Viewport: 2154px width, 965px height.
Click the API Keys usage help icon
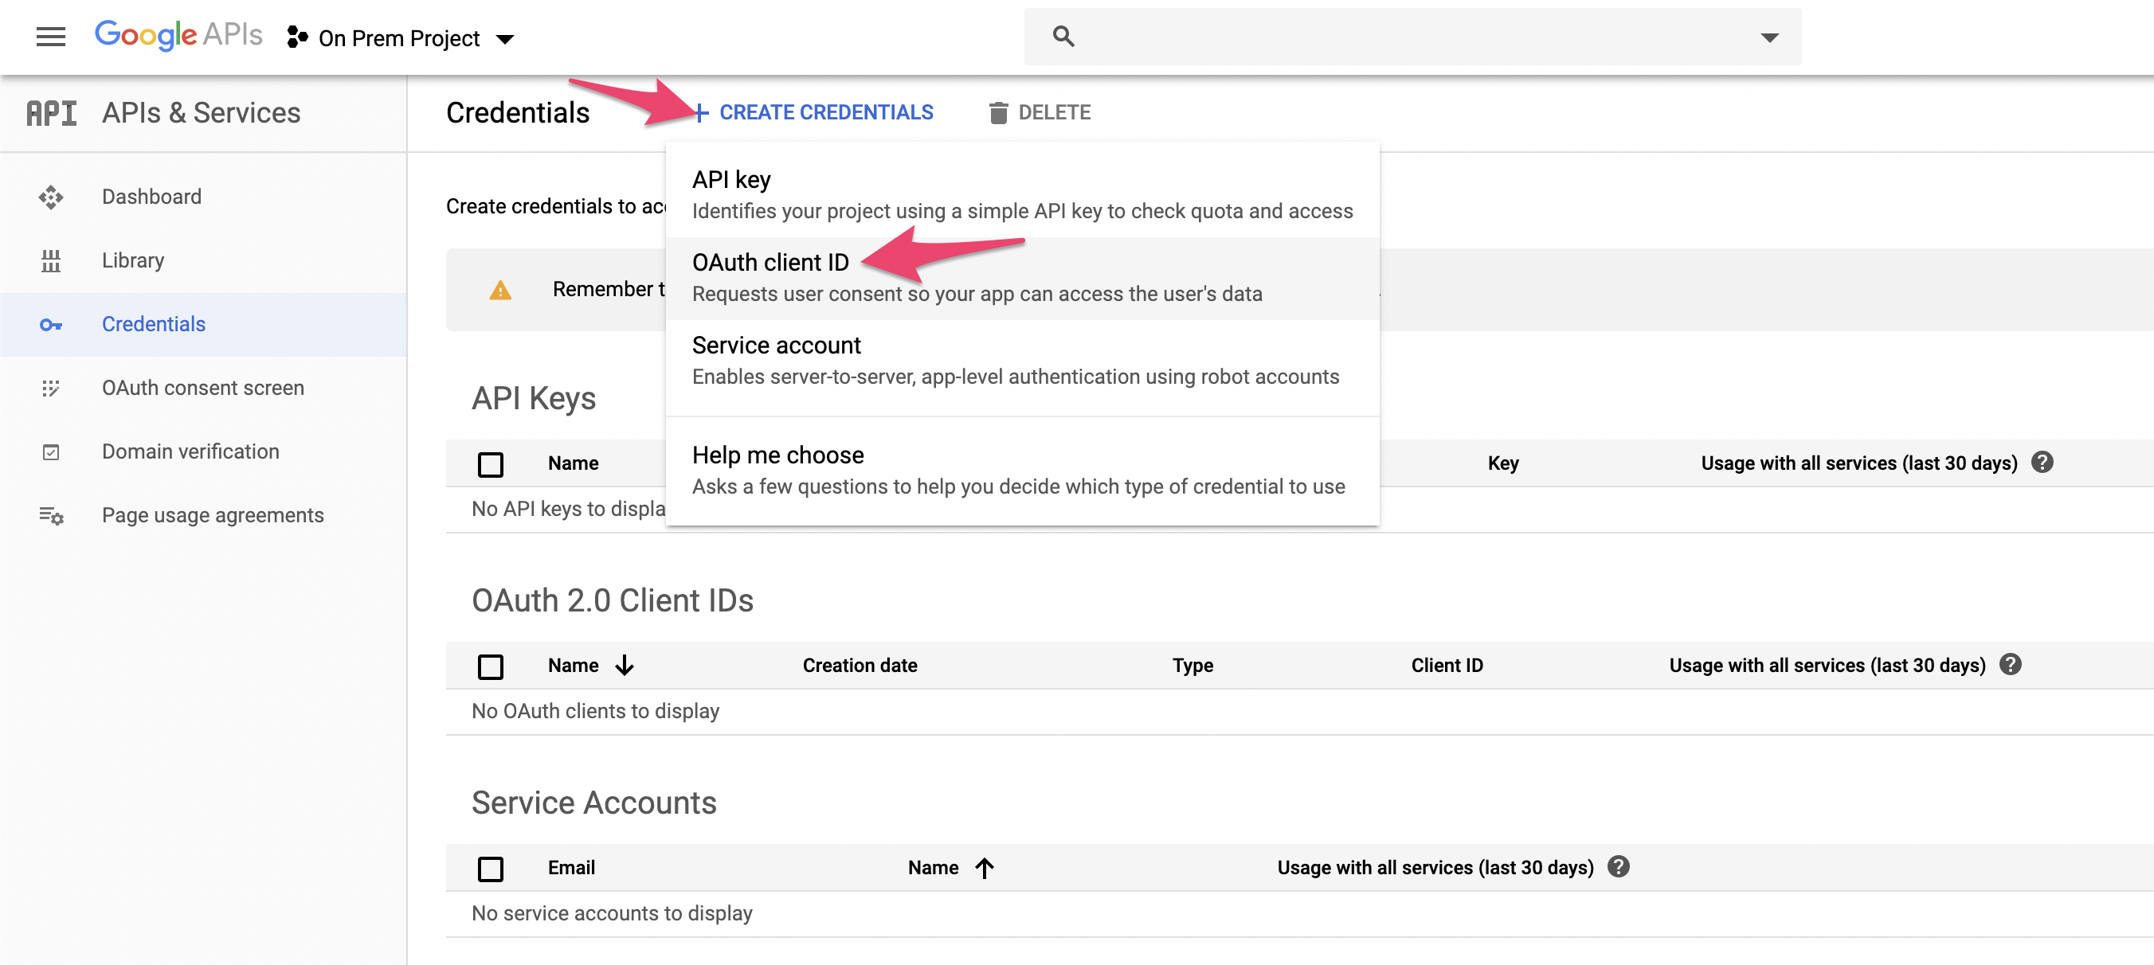click(x=2041, y=463)
